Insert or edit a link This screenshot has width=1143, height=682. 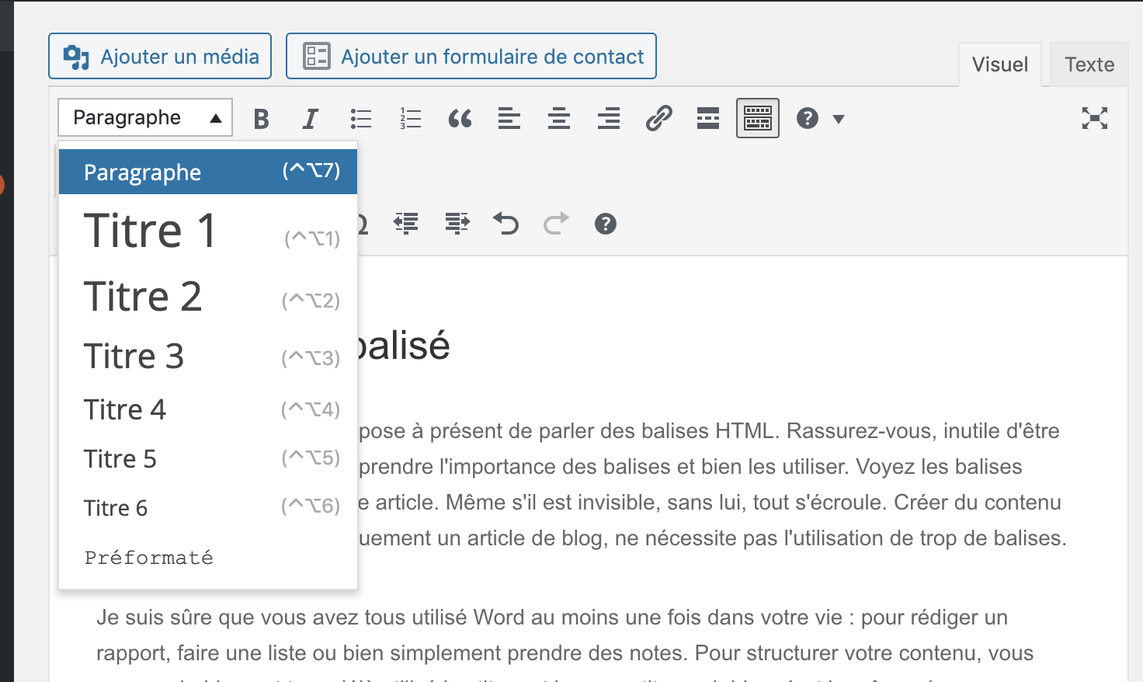coord(658,119)
